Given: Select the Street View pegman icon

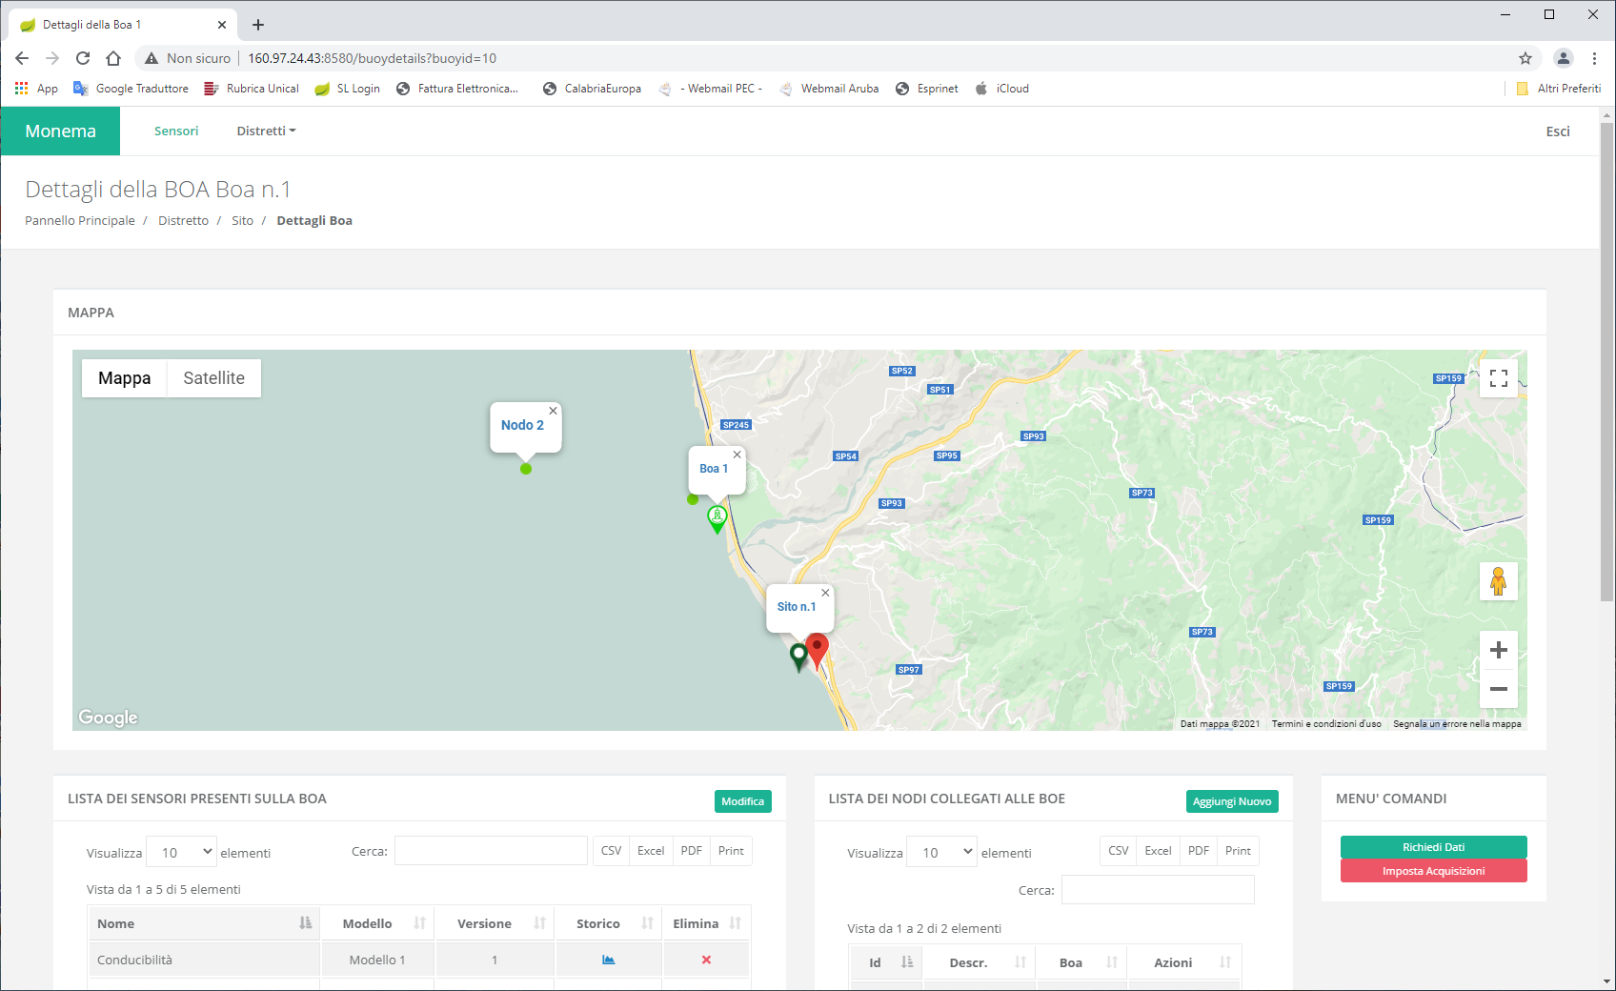Looking at the screenshot, I should (1498, 581).
